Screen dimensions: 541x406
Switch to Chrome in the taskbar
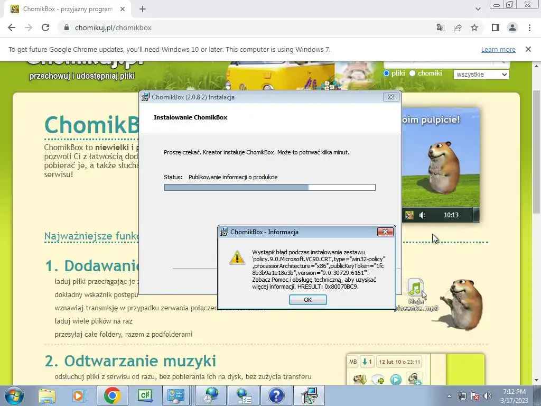112,395
